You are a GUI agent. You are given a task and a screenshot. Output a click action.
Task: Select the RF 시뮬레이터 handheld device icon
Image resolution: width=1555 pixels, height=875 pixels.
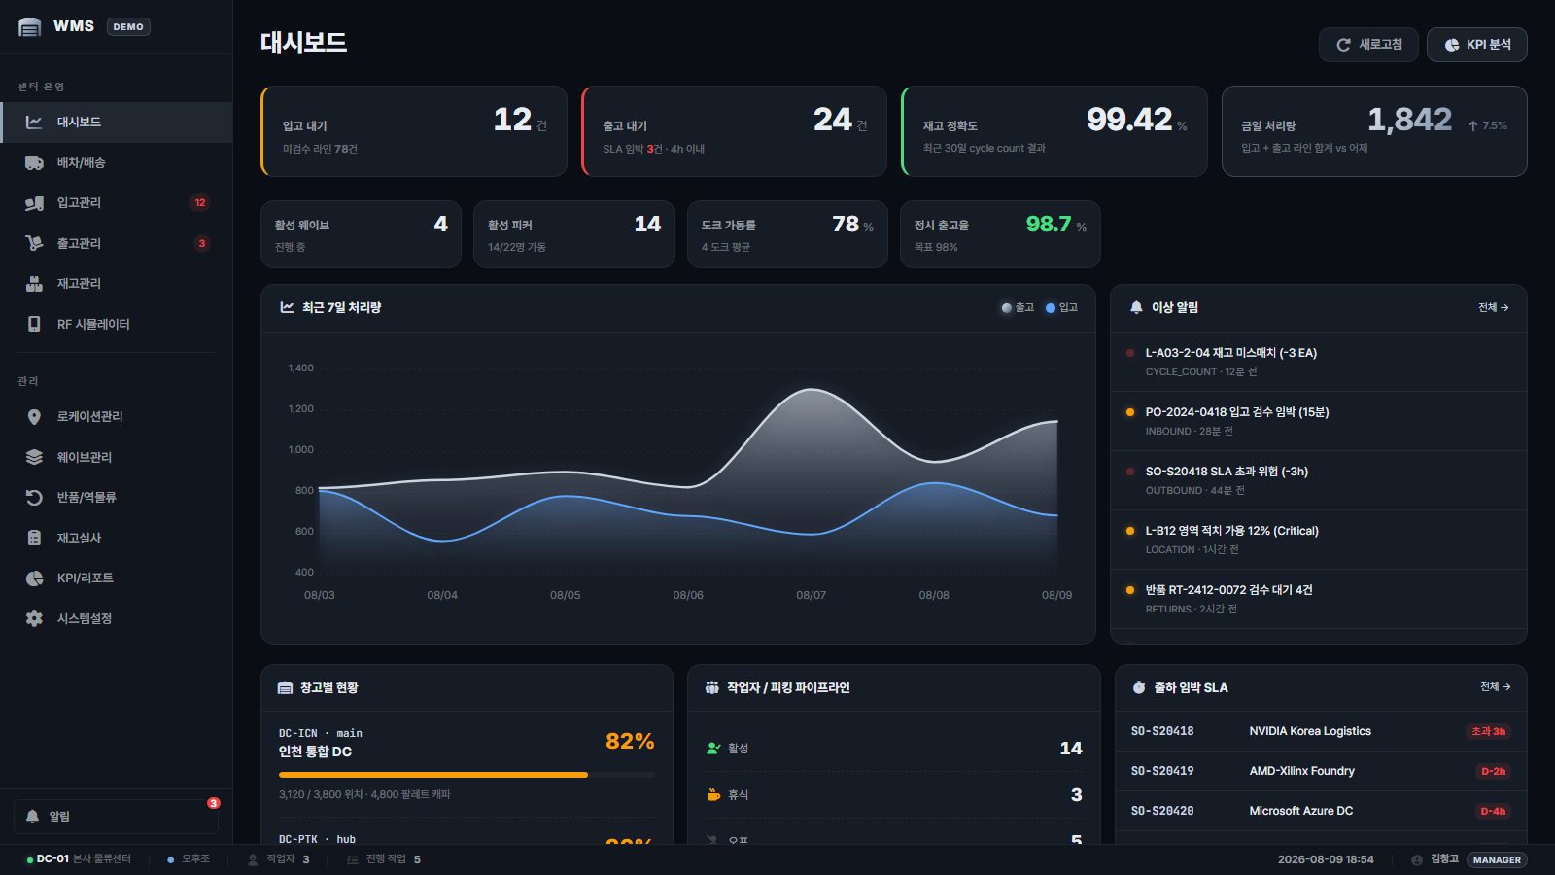(34, 324)
